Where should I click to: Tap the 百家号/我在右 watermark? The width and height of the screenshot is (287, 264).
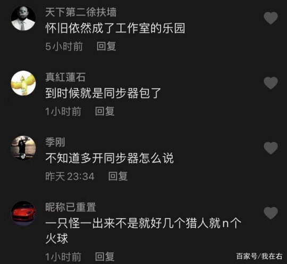[259, 256]
